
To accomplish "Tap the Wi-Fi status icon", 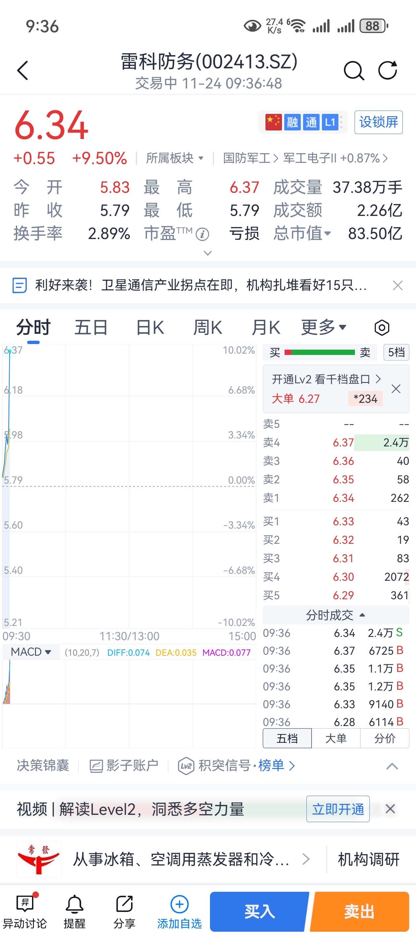I will [x=298, y=26].
